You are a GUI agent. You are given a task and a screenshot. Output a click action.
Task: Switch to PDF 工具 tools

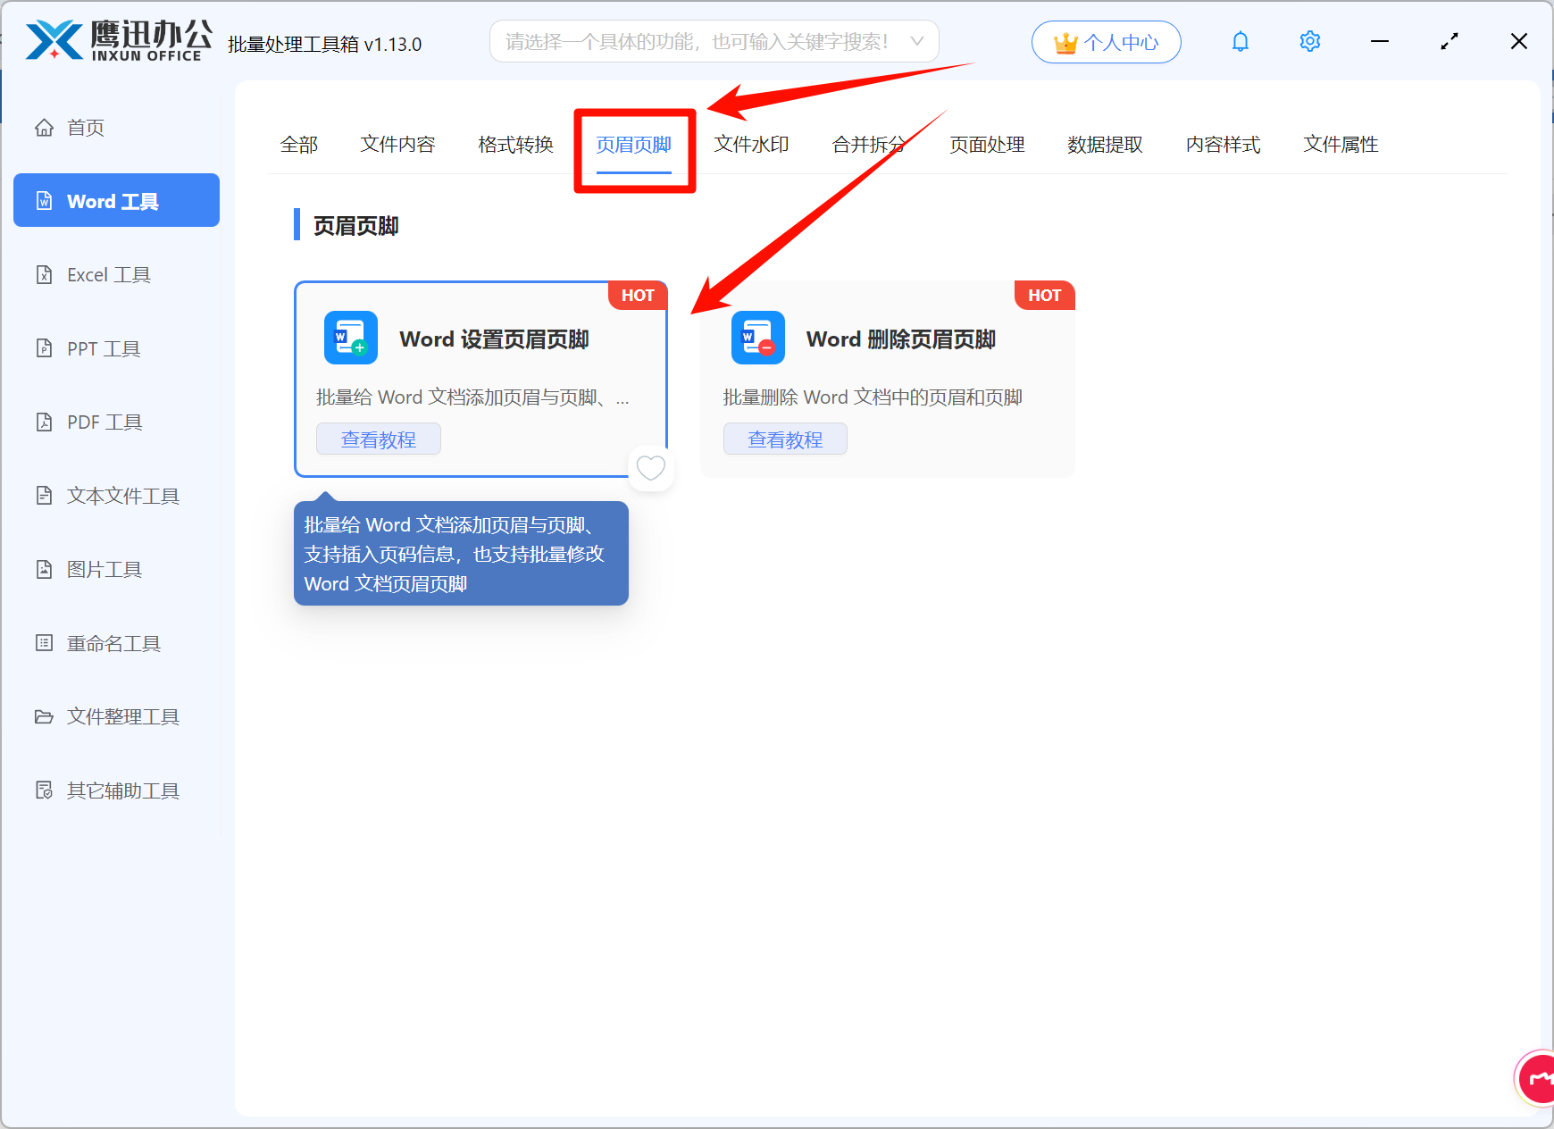coord(103,422)
